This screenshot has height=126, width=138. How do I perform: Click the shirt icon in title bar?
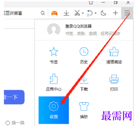coord(91,3)
